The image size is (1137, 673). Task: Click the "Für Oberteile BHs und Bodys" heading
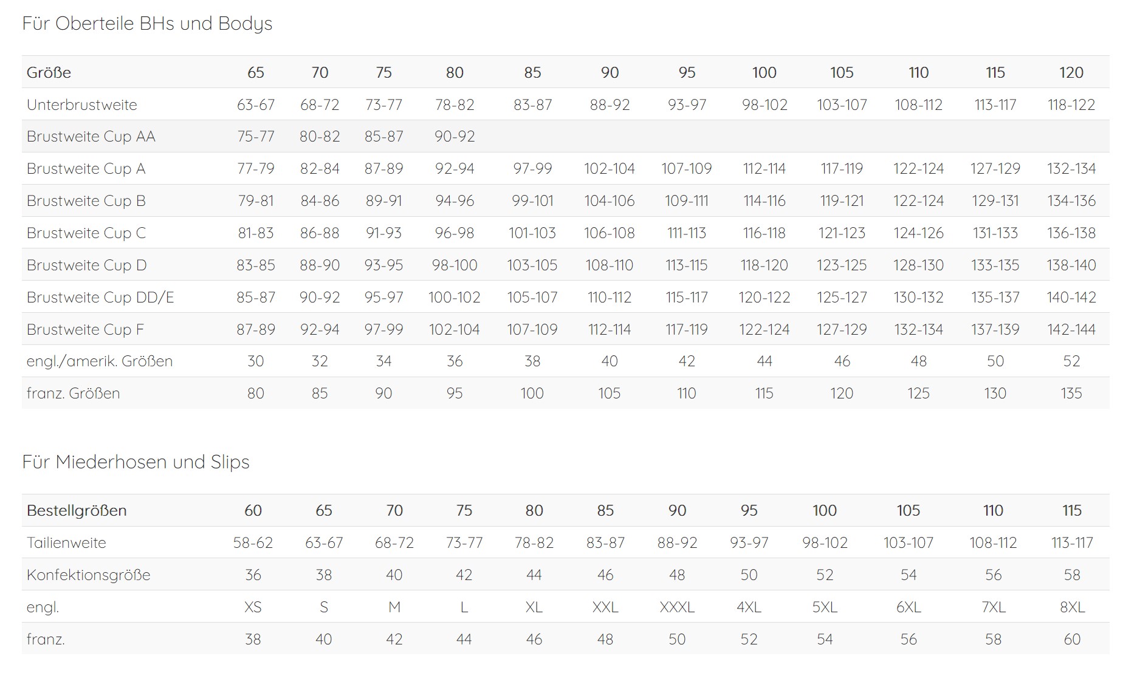pyautogui.click(x=147, y=24)
